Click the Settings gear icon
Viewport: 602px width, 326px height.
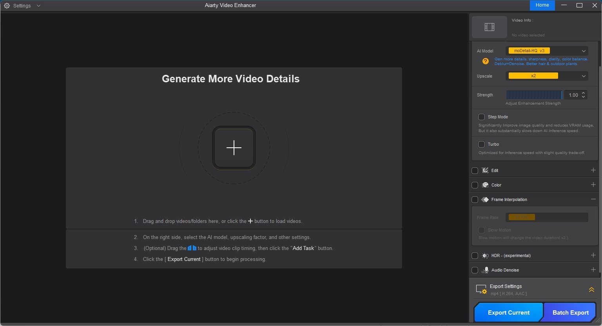tap(7, 5)
